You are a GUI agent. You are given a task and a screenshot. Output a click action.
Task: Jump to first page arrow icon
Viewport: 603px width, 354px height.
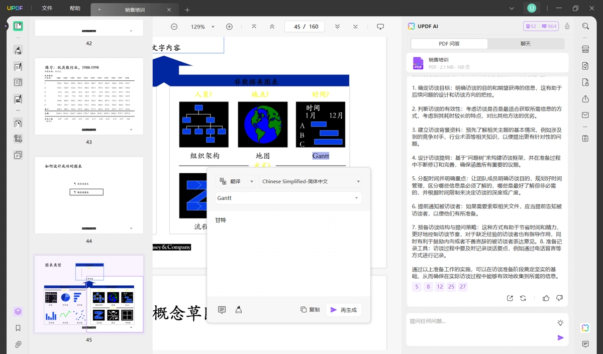pos(254,27)
